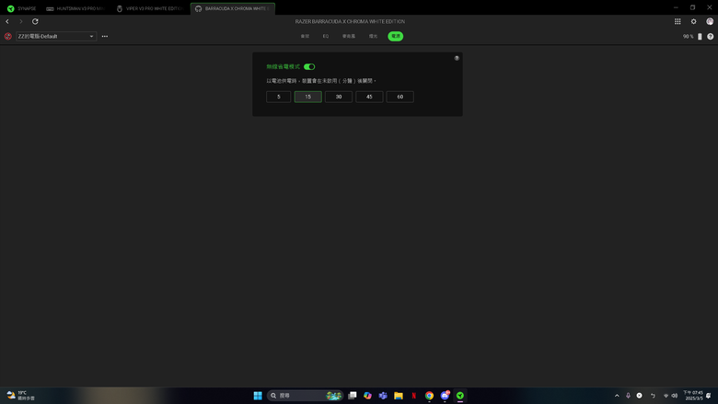Image resolution: width=718 pixels, height=404 pixels.
Task: Open Google Chrome from taskbar
Action: pyautogui.click(x=429, y=396)
